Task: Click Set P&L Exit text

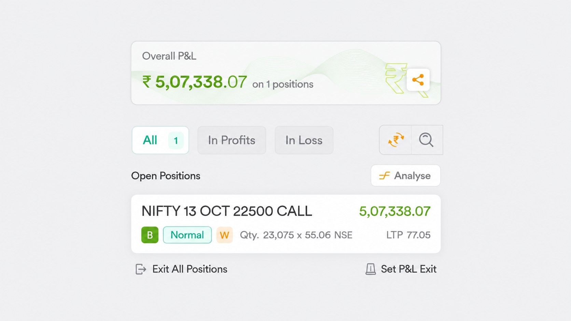Action: (409, 269)
